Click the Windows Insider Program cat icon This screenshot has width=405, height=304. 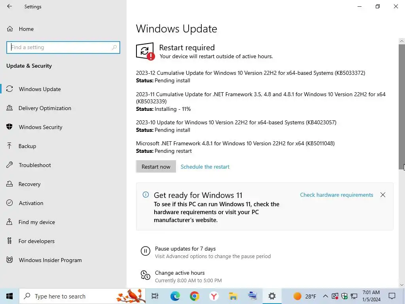click(9, 260)
